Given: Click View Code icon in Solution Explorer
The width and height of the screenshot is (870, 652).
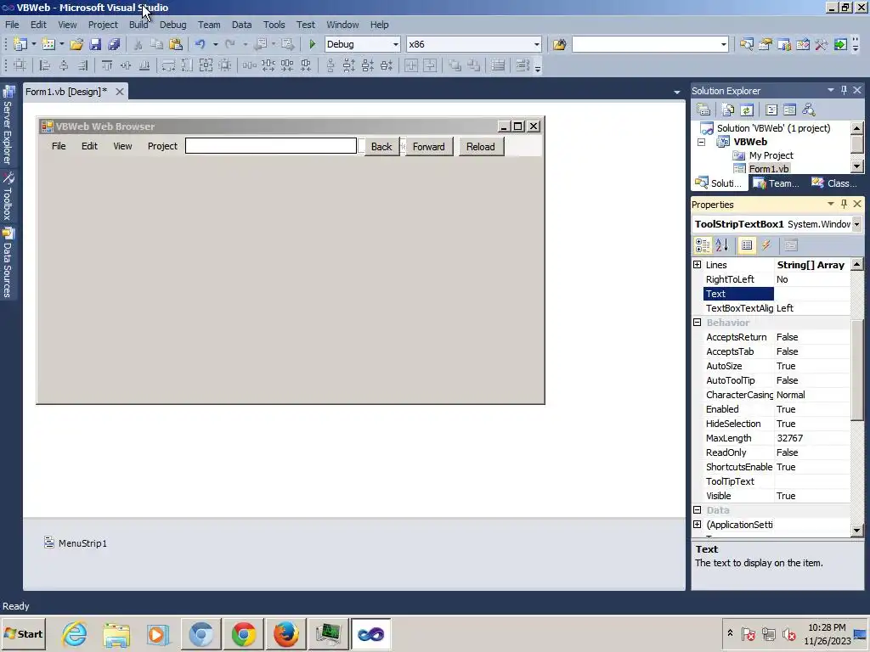Looking at the screenshot, I should tap(771, 110).
